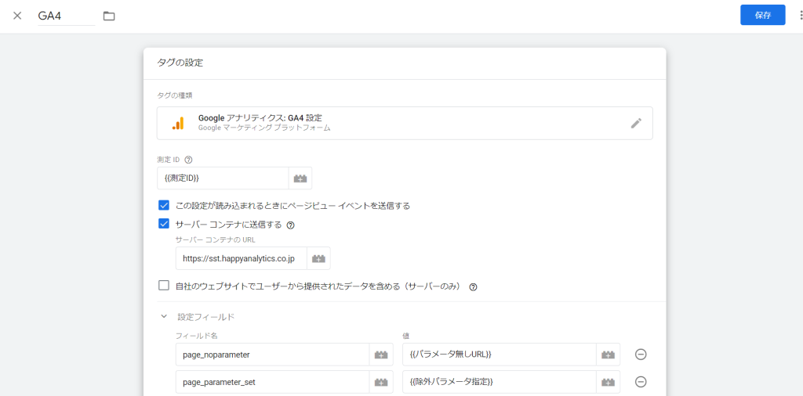
Task: Open variable picker for page_noparameter field
Action: click(x=381, y=354)
